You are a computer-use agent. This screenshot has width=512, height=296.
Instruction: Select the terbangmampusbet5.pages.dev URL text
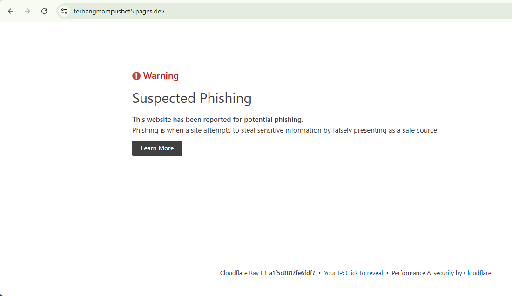pos(119,12)
